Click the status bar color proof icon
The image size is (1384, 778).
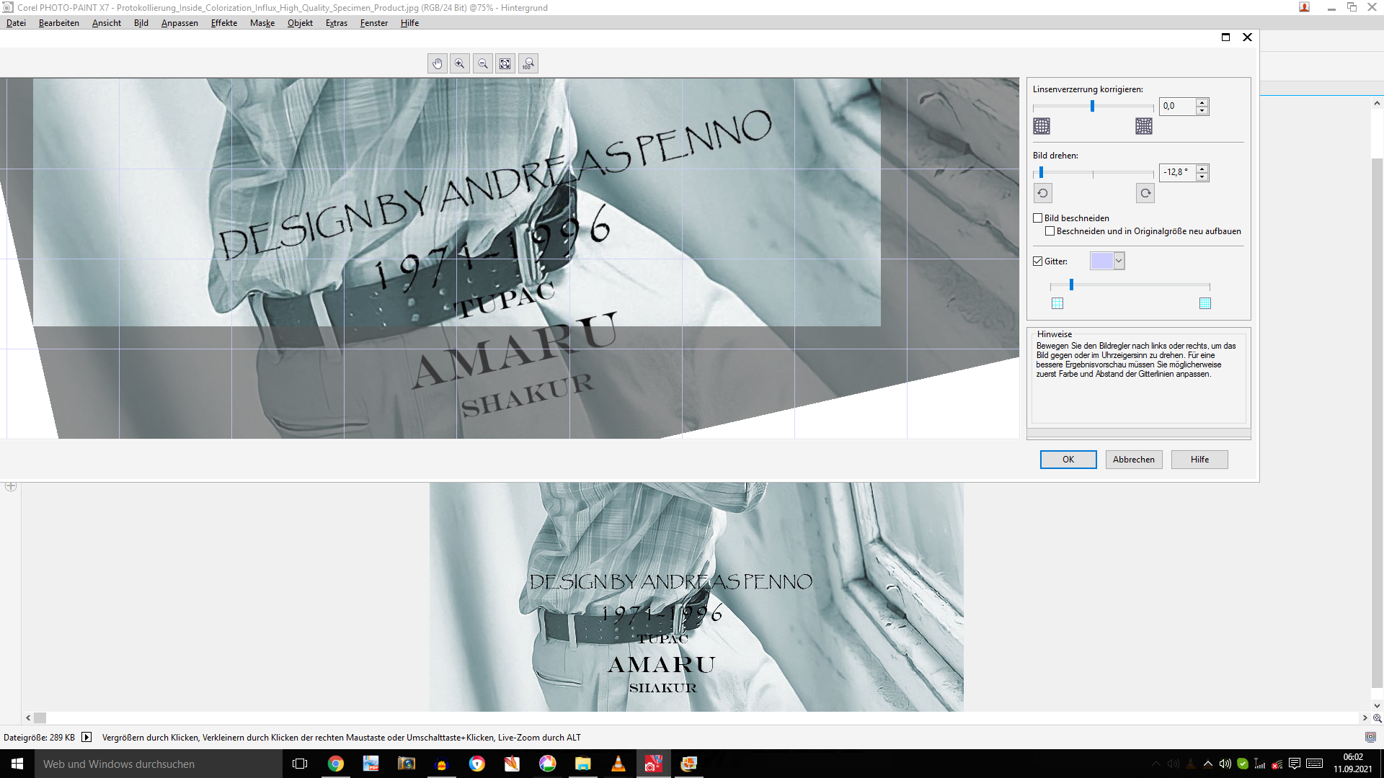click(1370, 737)
